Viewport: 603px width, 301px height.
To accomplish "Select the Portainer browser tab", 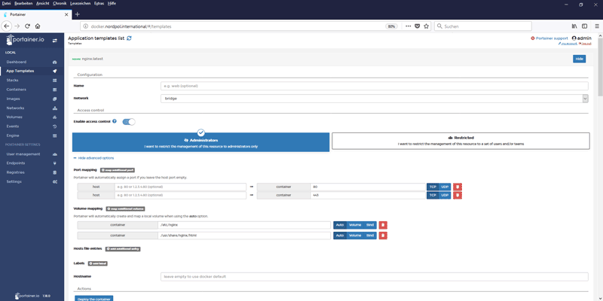I will [36, 14].
